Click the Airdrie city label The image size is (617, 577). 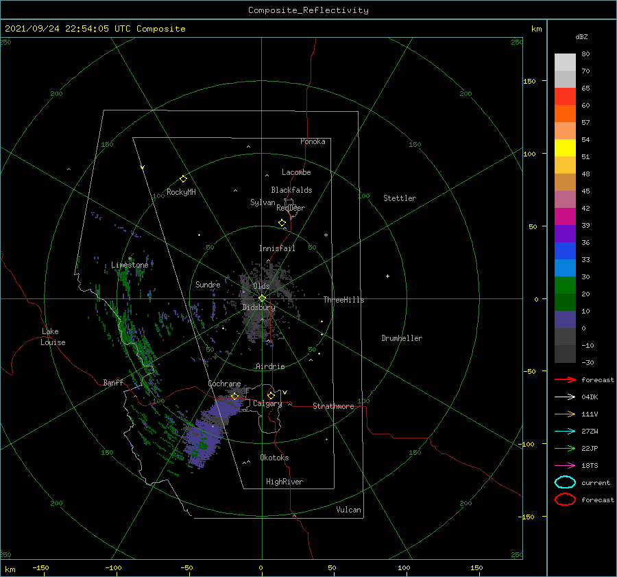(x=270, y=366)
